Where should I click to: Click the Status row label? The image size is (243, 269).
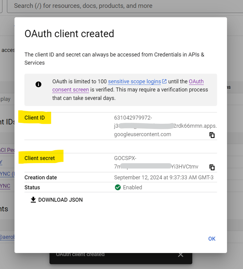pyautogui.click(x=32, y=187)
